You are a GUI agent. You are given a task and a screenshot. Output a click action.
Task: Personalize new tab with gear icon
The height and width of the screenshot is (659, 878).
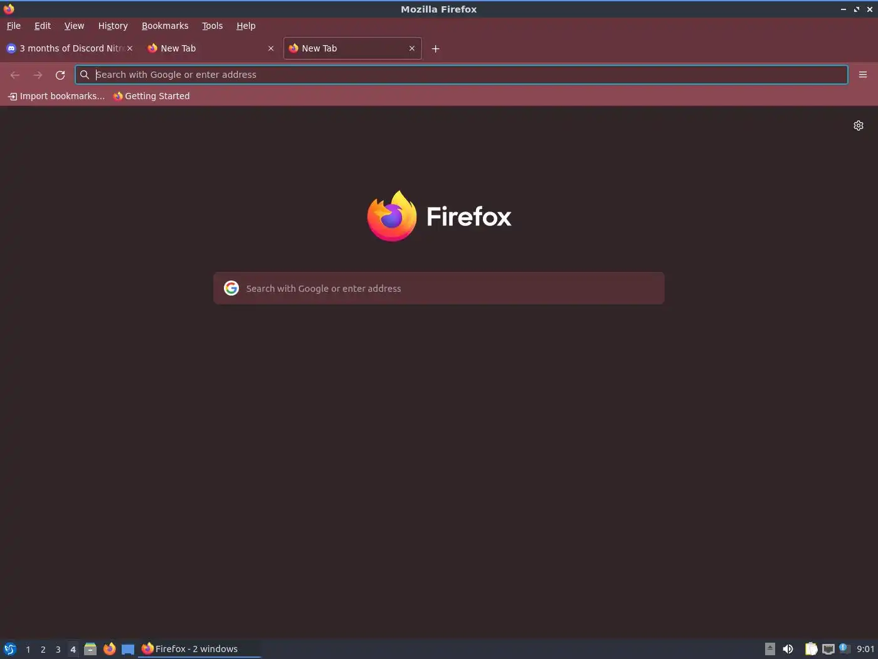click(859, 126)
